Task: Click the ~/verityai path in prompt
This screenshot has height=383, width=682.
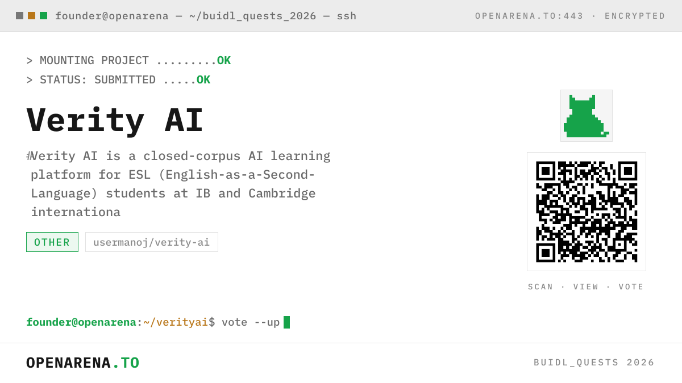Action: 176,322
